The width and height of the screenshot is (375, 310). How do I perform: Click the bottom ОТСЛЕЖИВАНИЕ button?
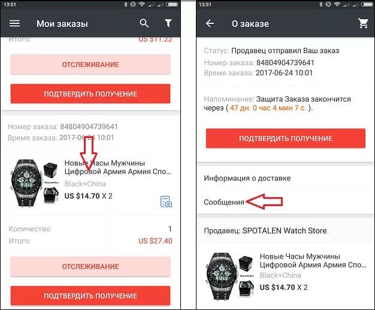[x=90, y=266]
